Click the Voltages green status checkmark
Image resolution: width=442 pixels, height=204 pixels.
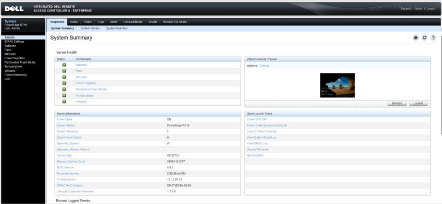64,102
